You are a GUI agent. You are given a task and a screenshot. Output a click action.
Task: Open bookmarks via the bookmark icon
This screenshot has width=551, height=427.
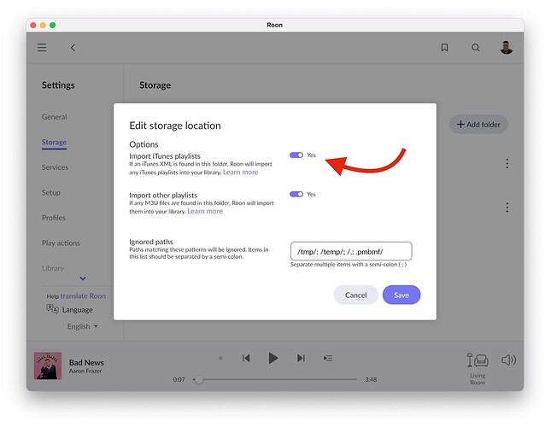(x=444, y=48)
